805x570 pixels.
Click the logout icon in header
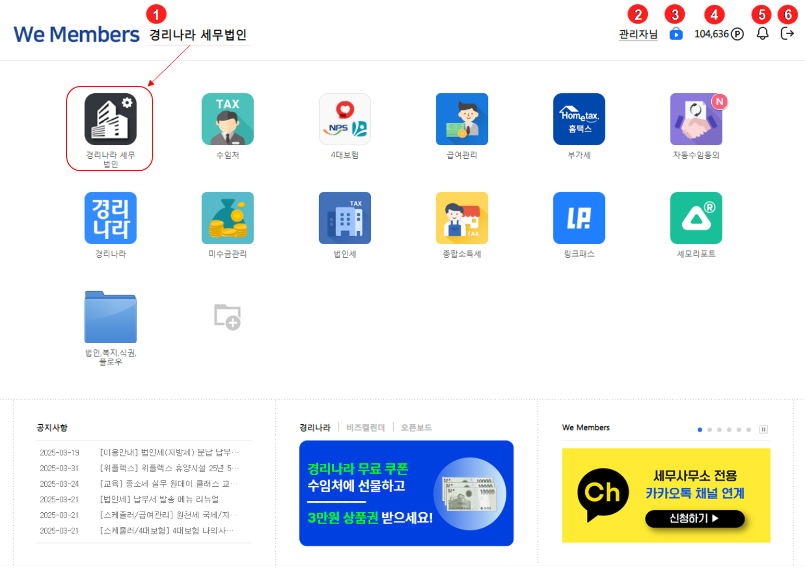coord(787,34)
